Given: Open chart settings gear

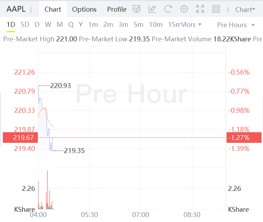Looking at the screenshot, I should [184, 9].
